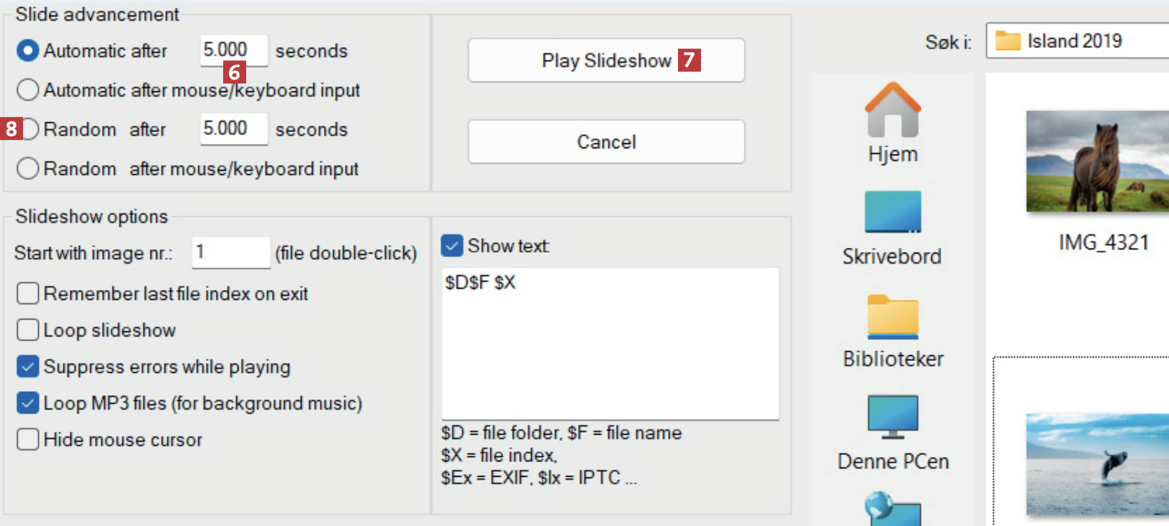Click the network globe icon

(891, 510)
